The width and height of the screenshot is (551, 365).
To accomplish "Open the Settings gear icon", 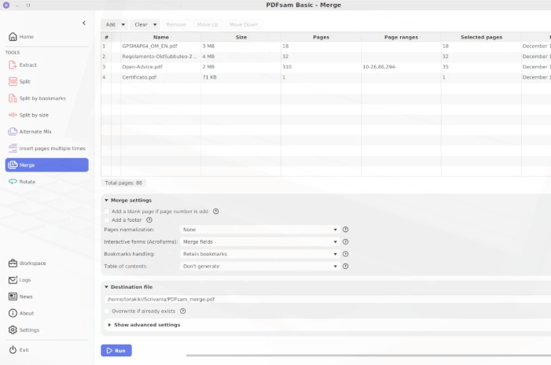I will click(x=13, y=330).
